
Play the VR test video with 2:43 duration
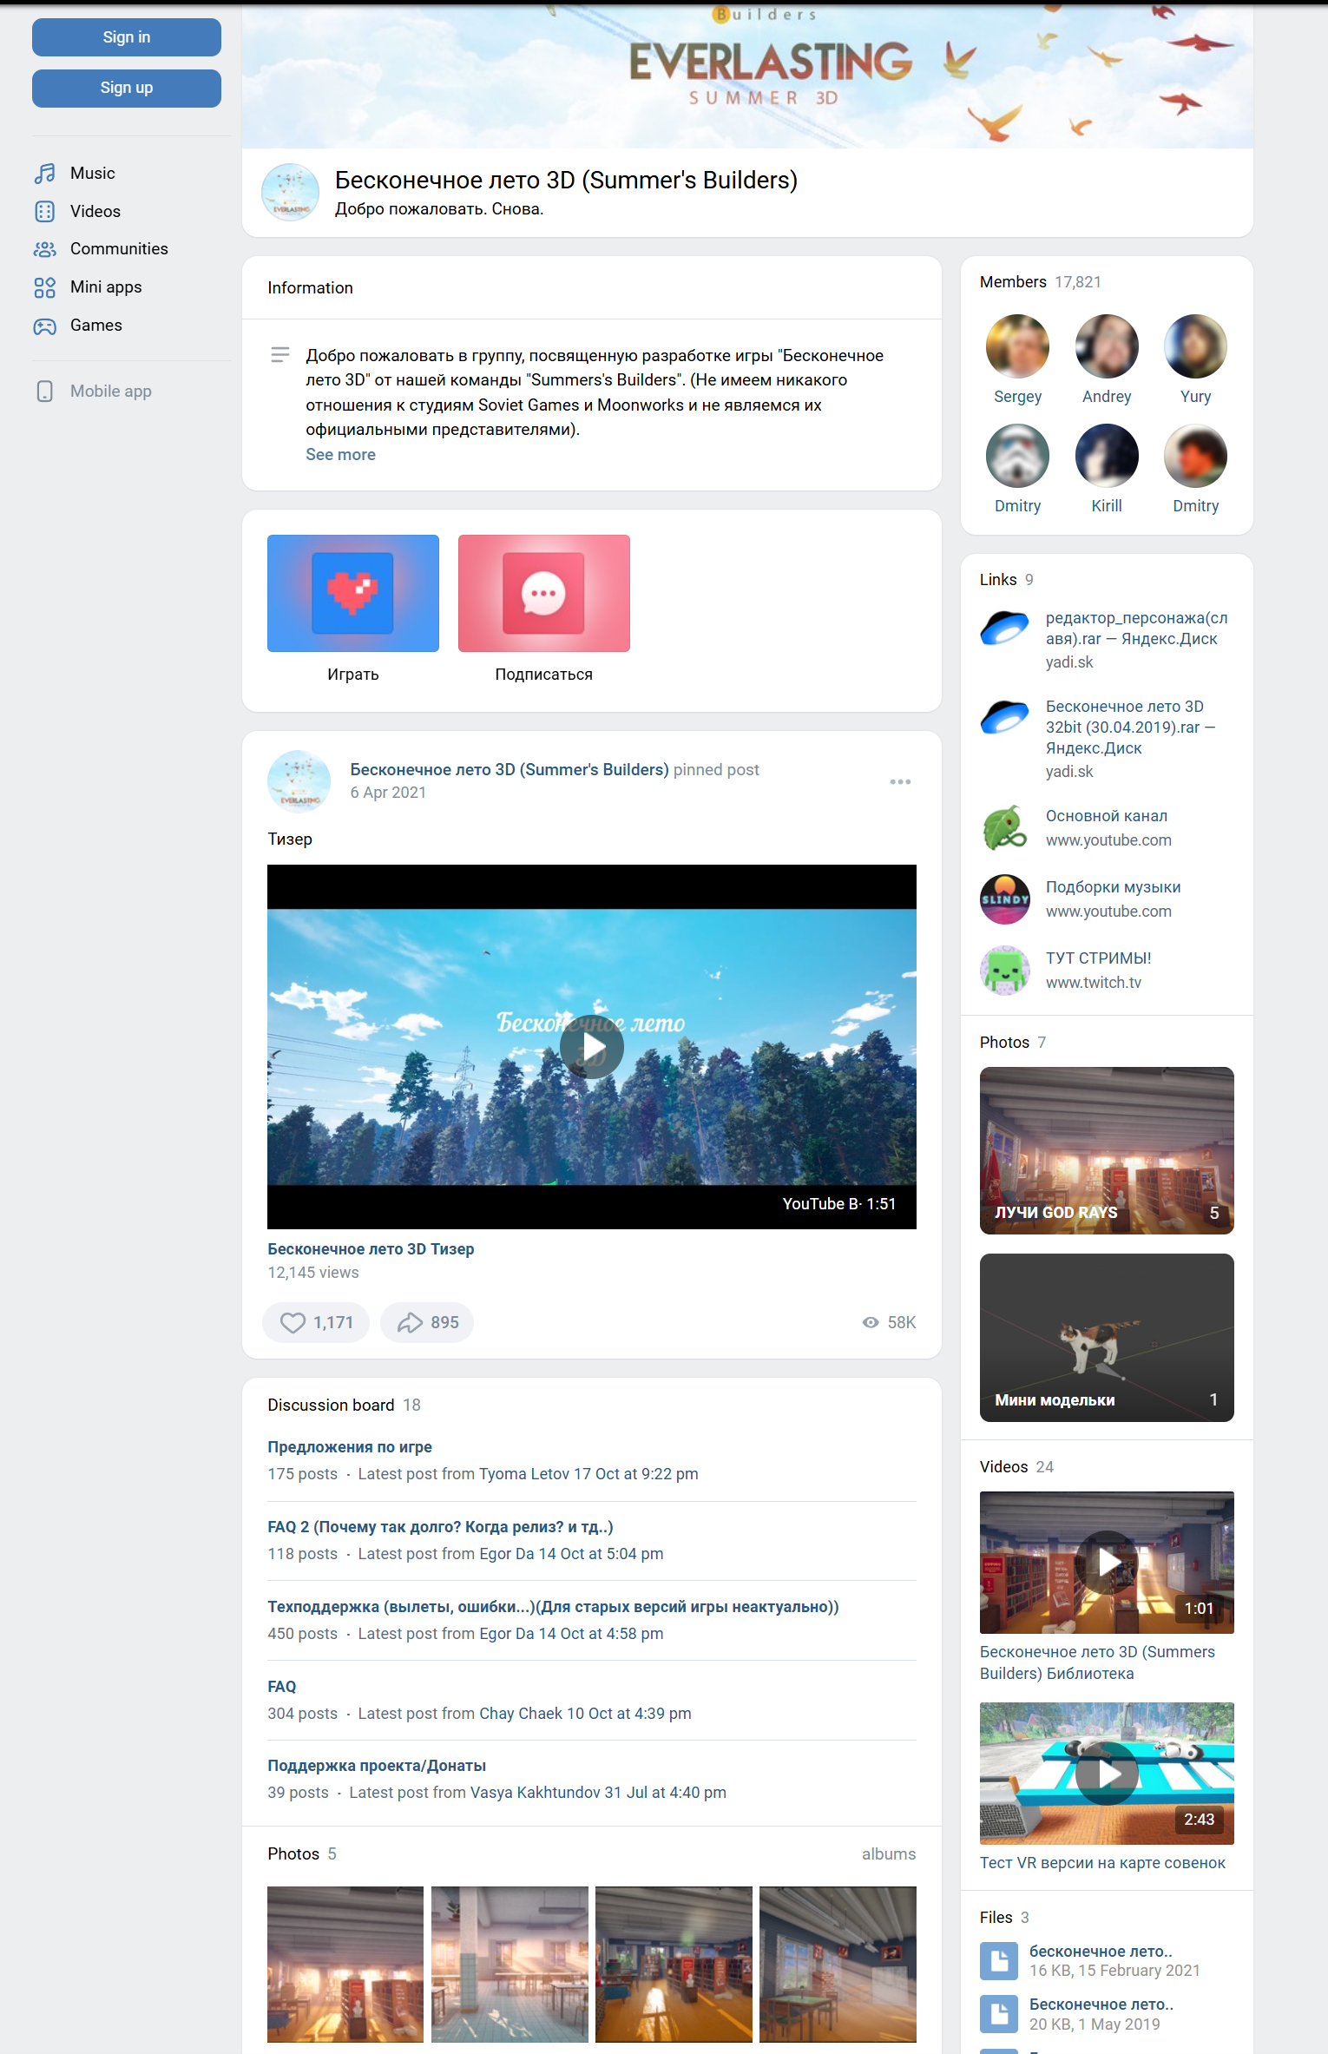[x=1107, y=1774]
